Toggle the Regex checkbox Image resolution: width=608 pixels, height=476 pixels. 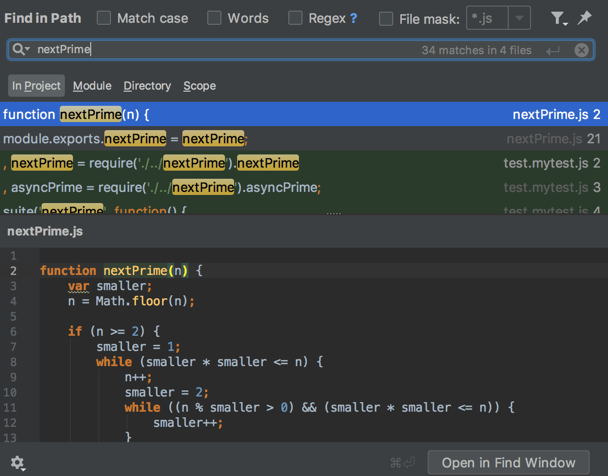(x=295, y=19)
